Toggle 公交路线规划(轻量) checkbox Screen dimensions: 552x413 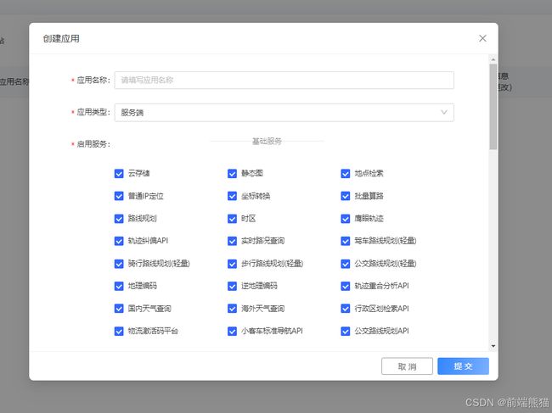pos(346,264)
